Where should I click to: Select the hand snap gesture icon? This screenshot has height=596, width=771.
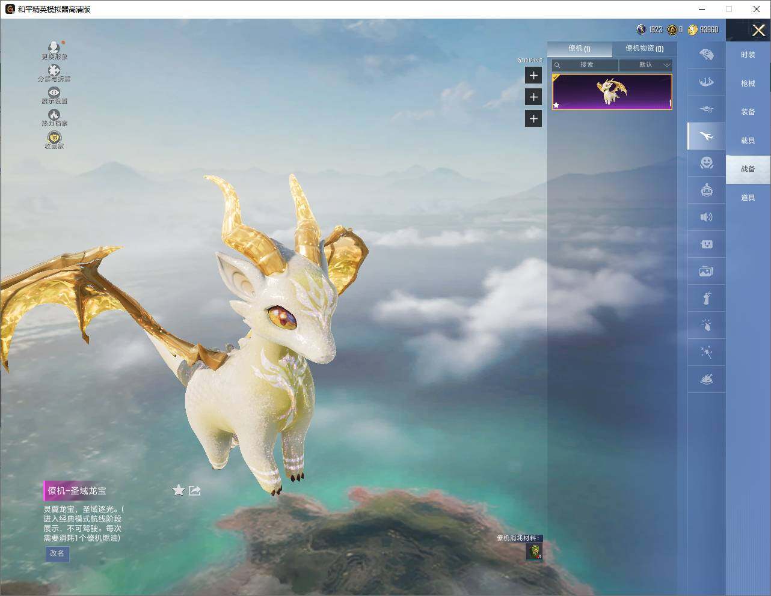707,325
